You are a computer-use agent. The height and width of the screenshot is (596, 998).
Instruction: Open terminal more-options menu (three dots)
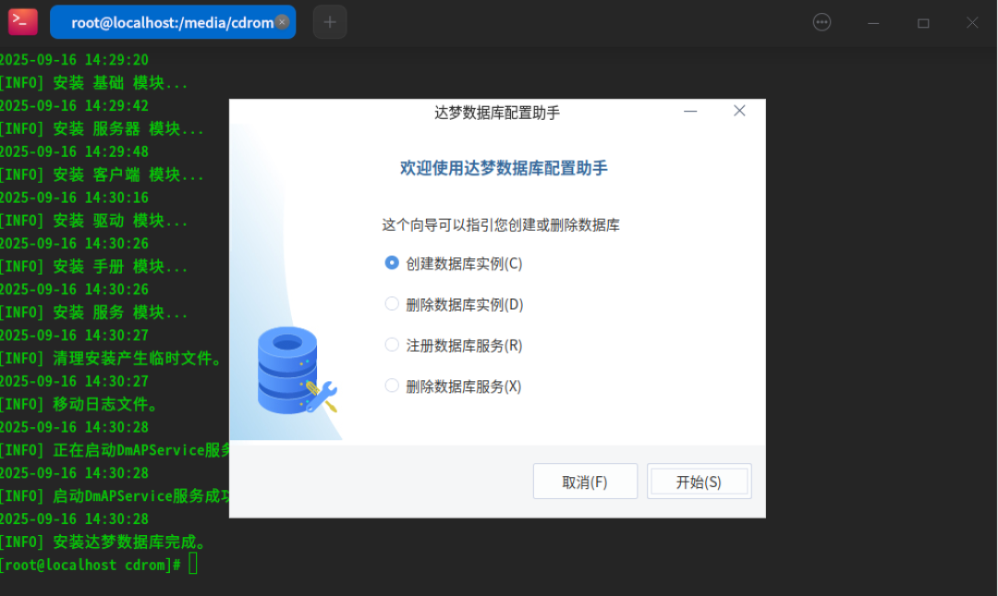[822, 22]
